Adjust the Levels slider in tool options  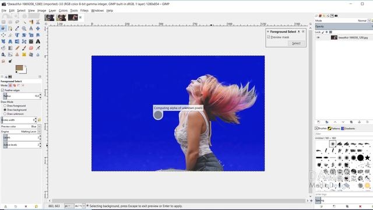[22, 138]
